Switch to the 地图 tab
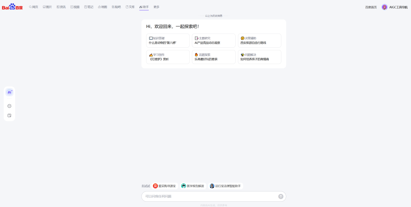Screen dimensions: 411x207 [103, 7]
